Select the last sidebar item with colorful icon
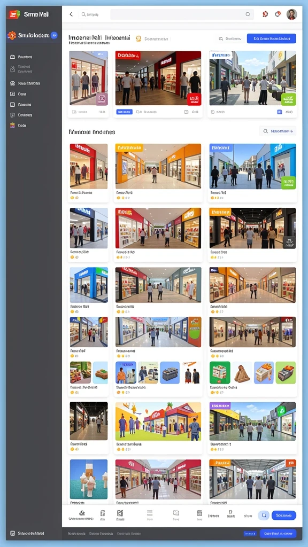The image size is (308, 547). coord(19,125)
